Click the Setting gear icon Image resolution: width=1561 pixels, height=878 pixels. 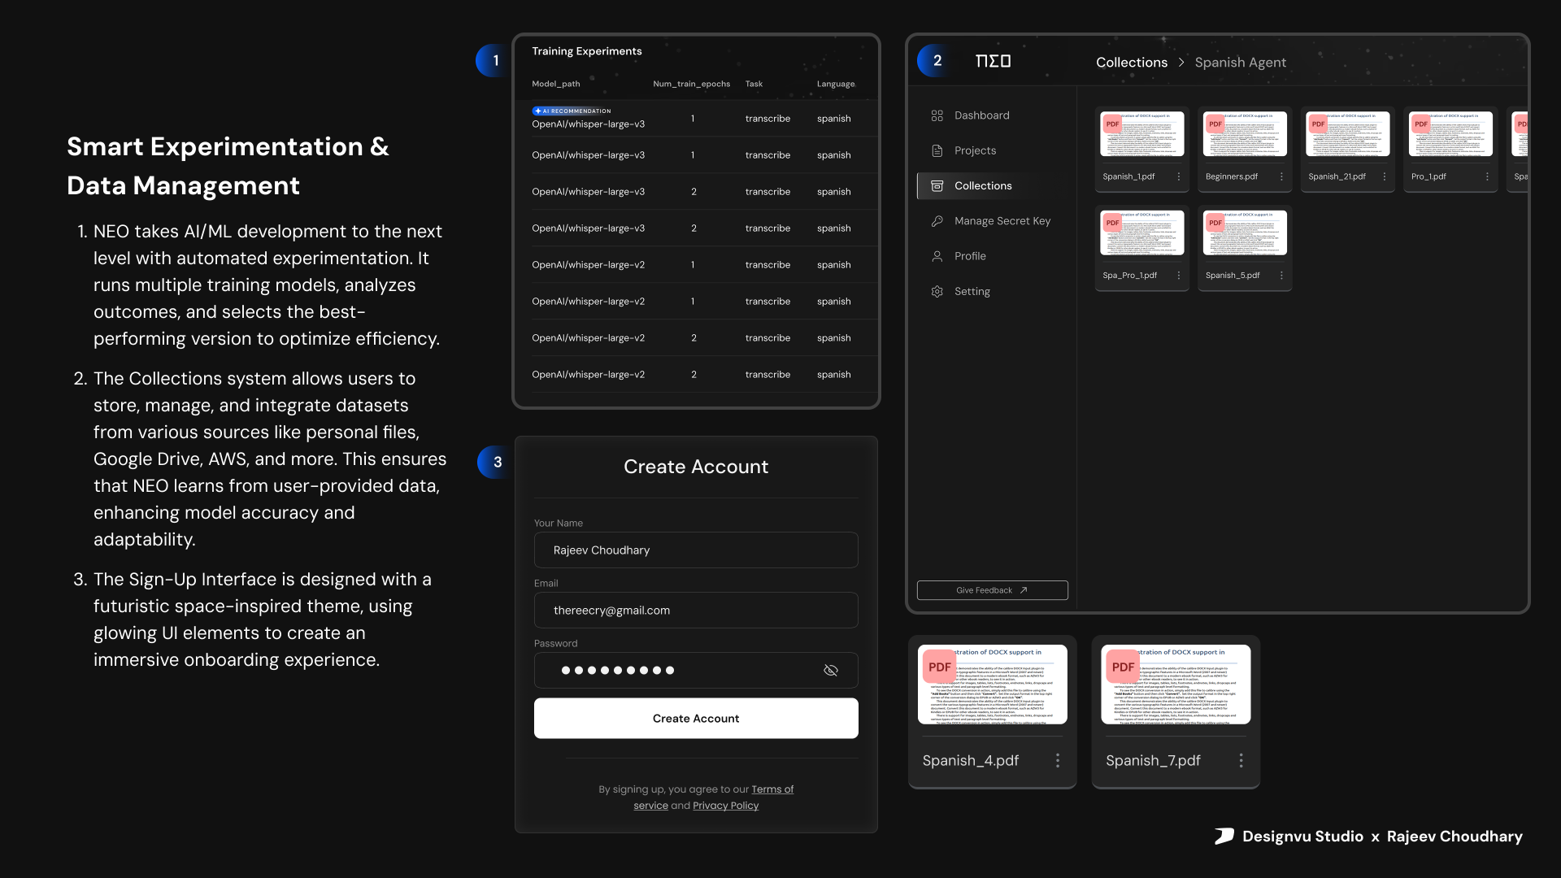[937, 291]
